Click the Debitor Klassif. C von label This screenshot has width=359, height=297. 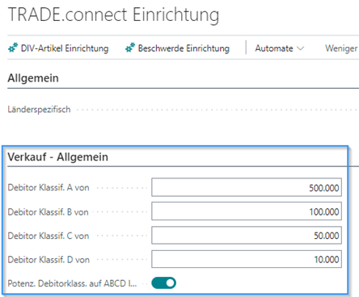coord(49,236)
